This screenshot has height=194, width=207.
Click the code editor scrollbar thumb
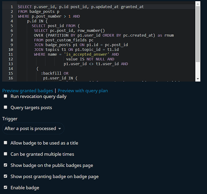click(x=198, y=34)
